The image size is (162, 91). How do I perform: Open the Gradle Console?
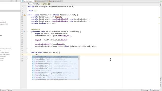154,90
